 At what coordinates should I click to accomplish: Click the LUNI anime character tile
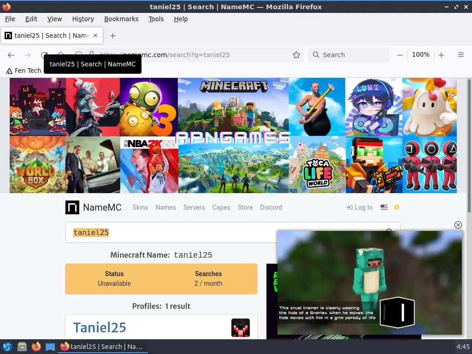[x=373, y=107]
